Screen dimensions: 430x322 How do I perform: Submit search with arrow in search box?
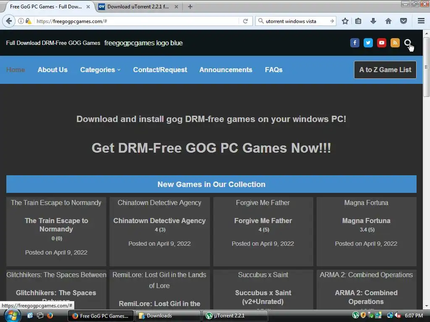click(332, 21)
